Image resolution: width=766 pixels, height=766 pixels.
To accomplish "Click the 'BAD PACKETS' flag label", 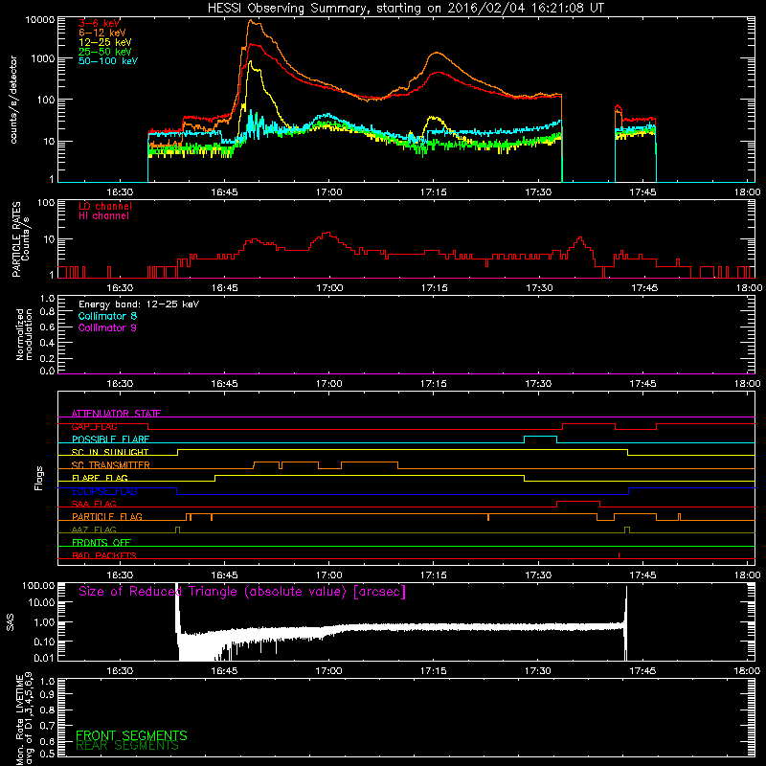I will click(104, 555).
